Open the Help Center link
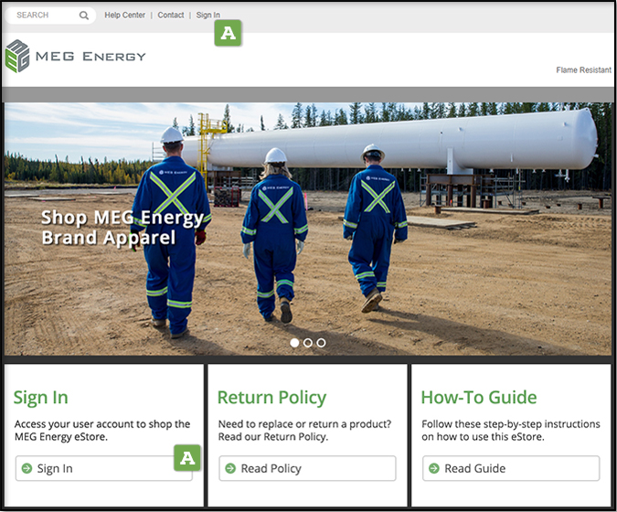 [124, 16]
